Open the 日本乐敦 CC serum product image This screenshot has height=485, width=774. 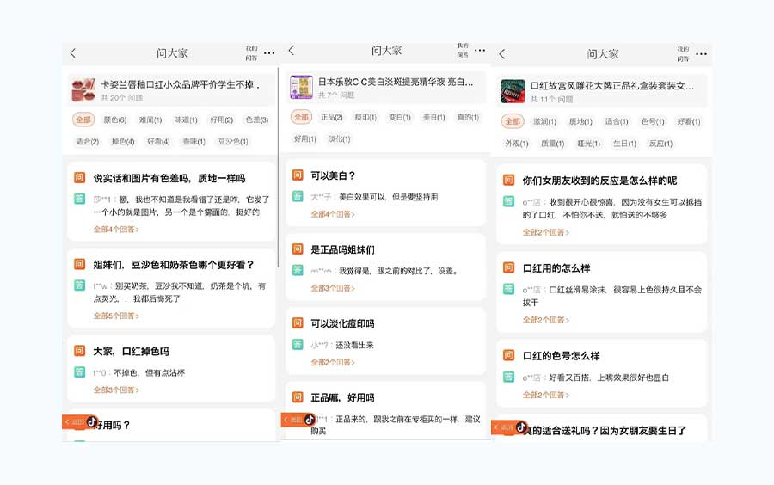point(301,88)
